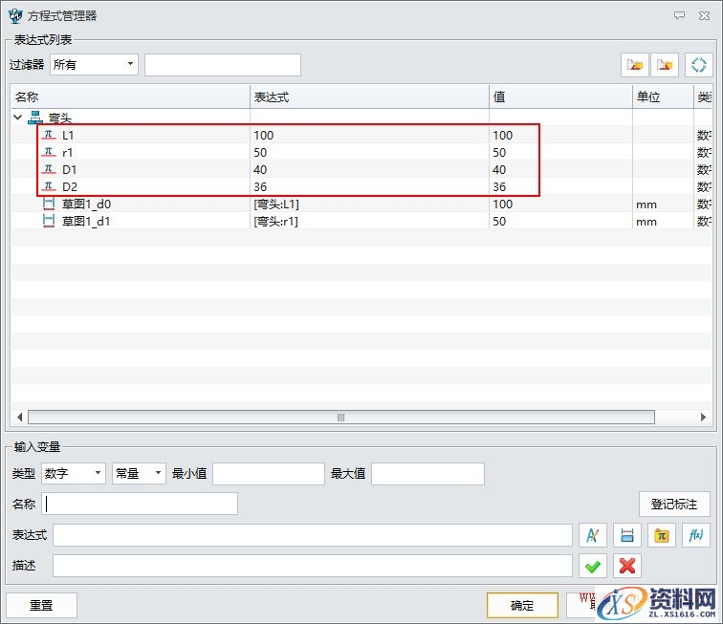Open the 过滤器 所有 dropdown
Viewport: 723px width, 624px height.
[x=94, y=65]
